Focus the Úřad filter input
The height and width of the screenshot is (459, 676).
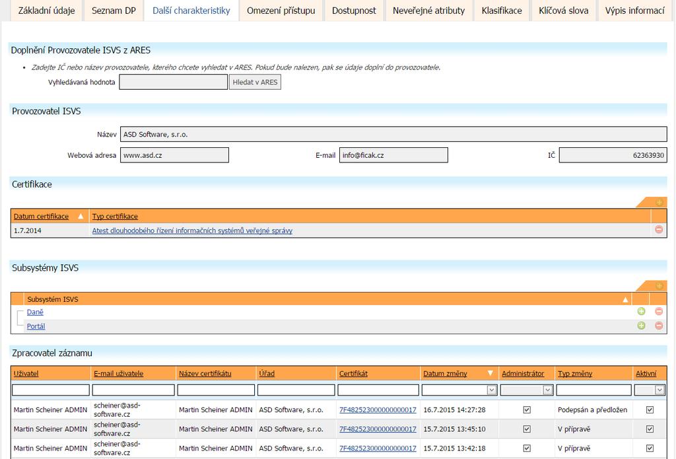pyautogui.click(x=296, y=390)
